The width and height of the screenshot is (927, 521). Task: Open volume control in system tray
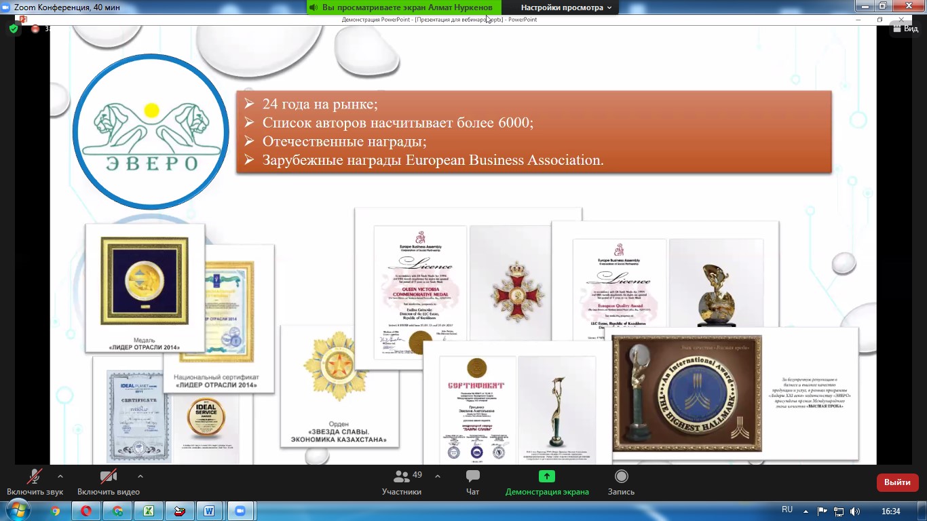pos(855,511)
